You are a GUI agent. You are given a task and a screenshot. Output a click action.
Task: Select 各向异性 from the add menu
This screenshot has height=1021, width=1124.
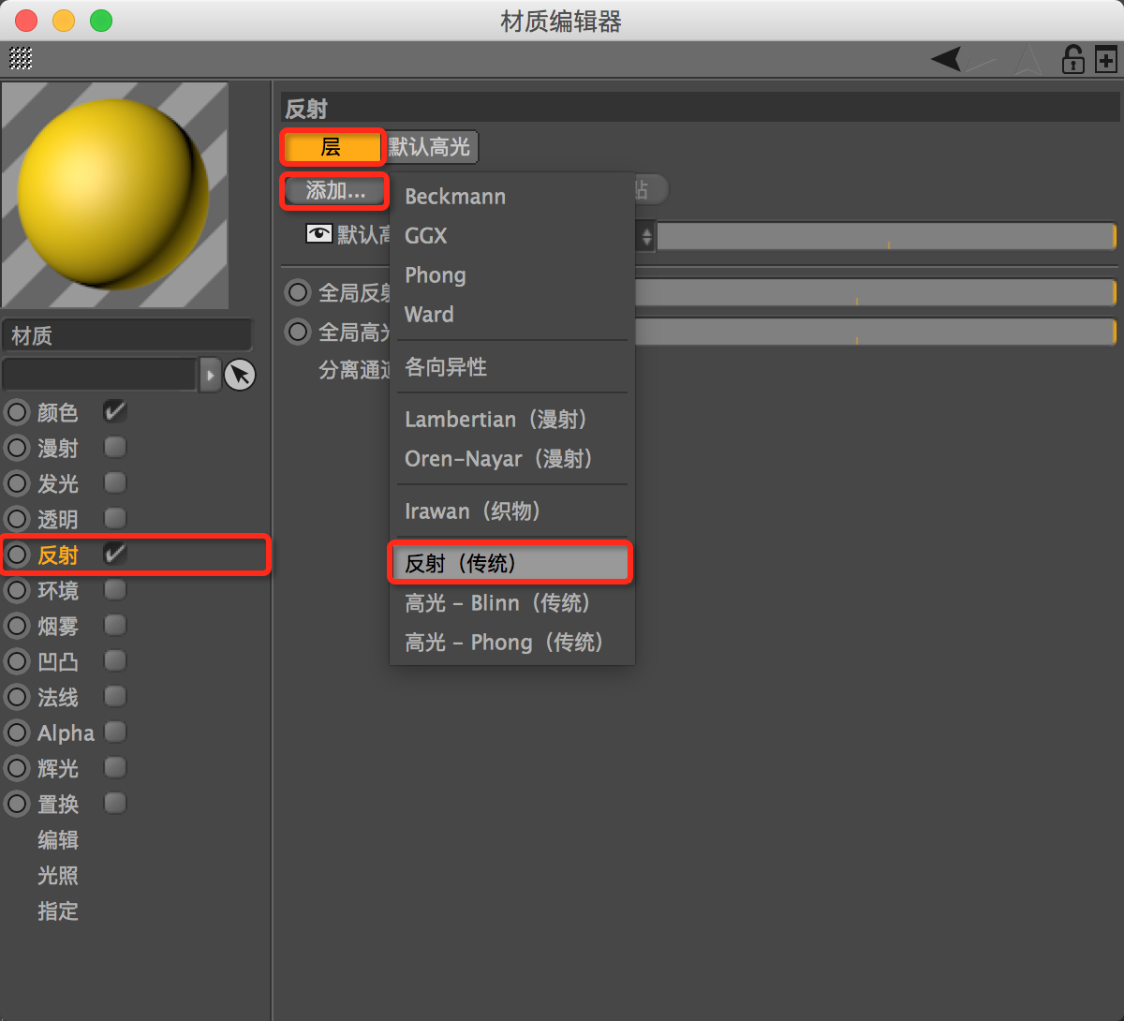click(x=511, y=367)
